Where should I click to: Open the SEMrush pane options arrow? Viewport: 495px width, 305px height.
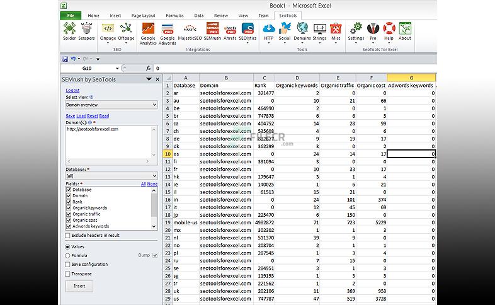pos(149,79)
